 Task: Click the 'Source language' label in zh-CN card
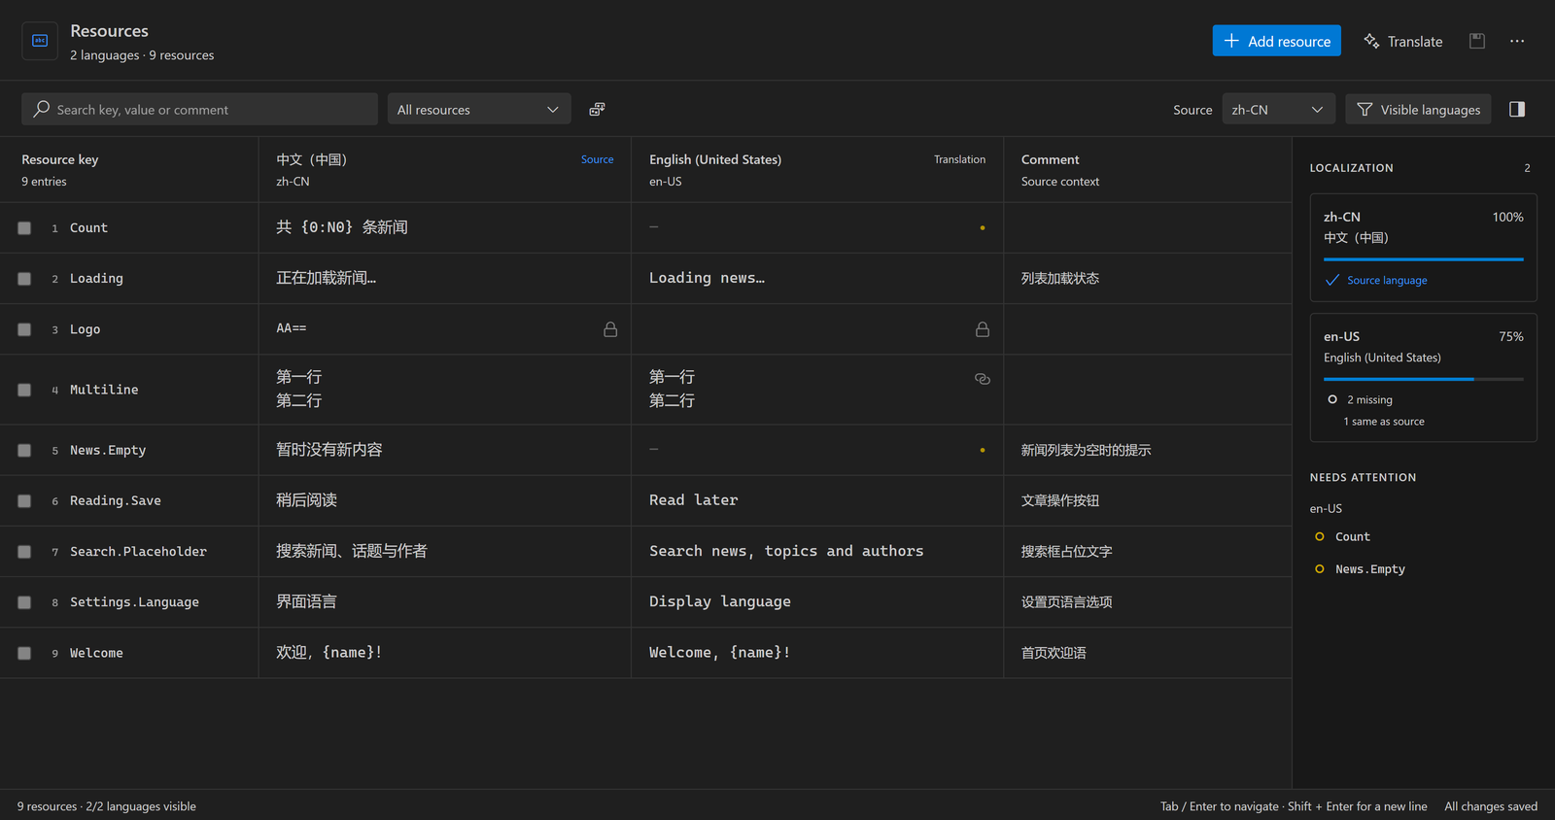1387,281
